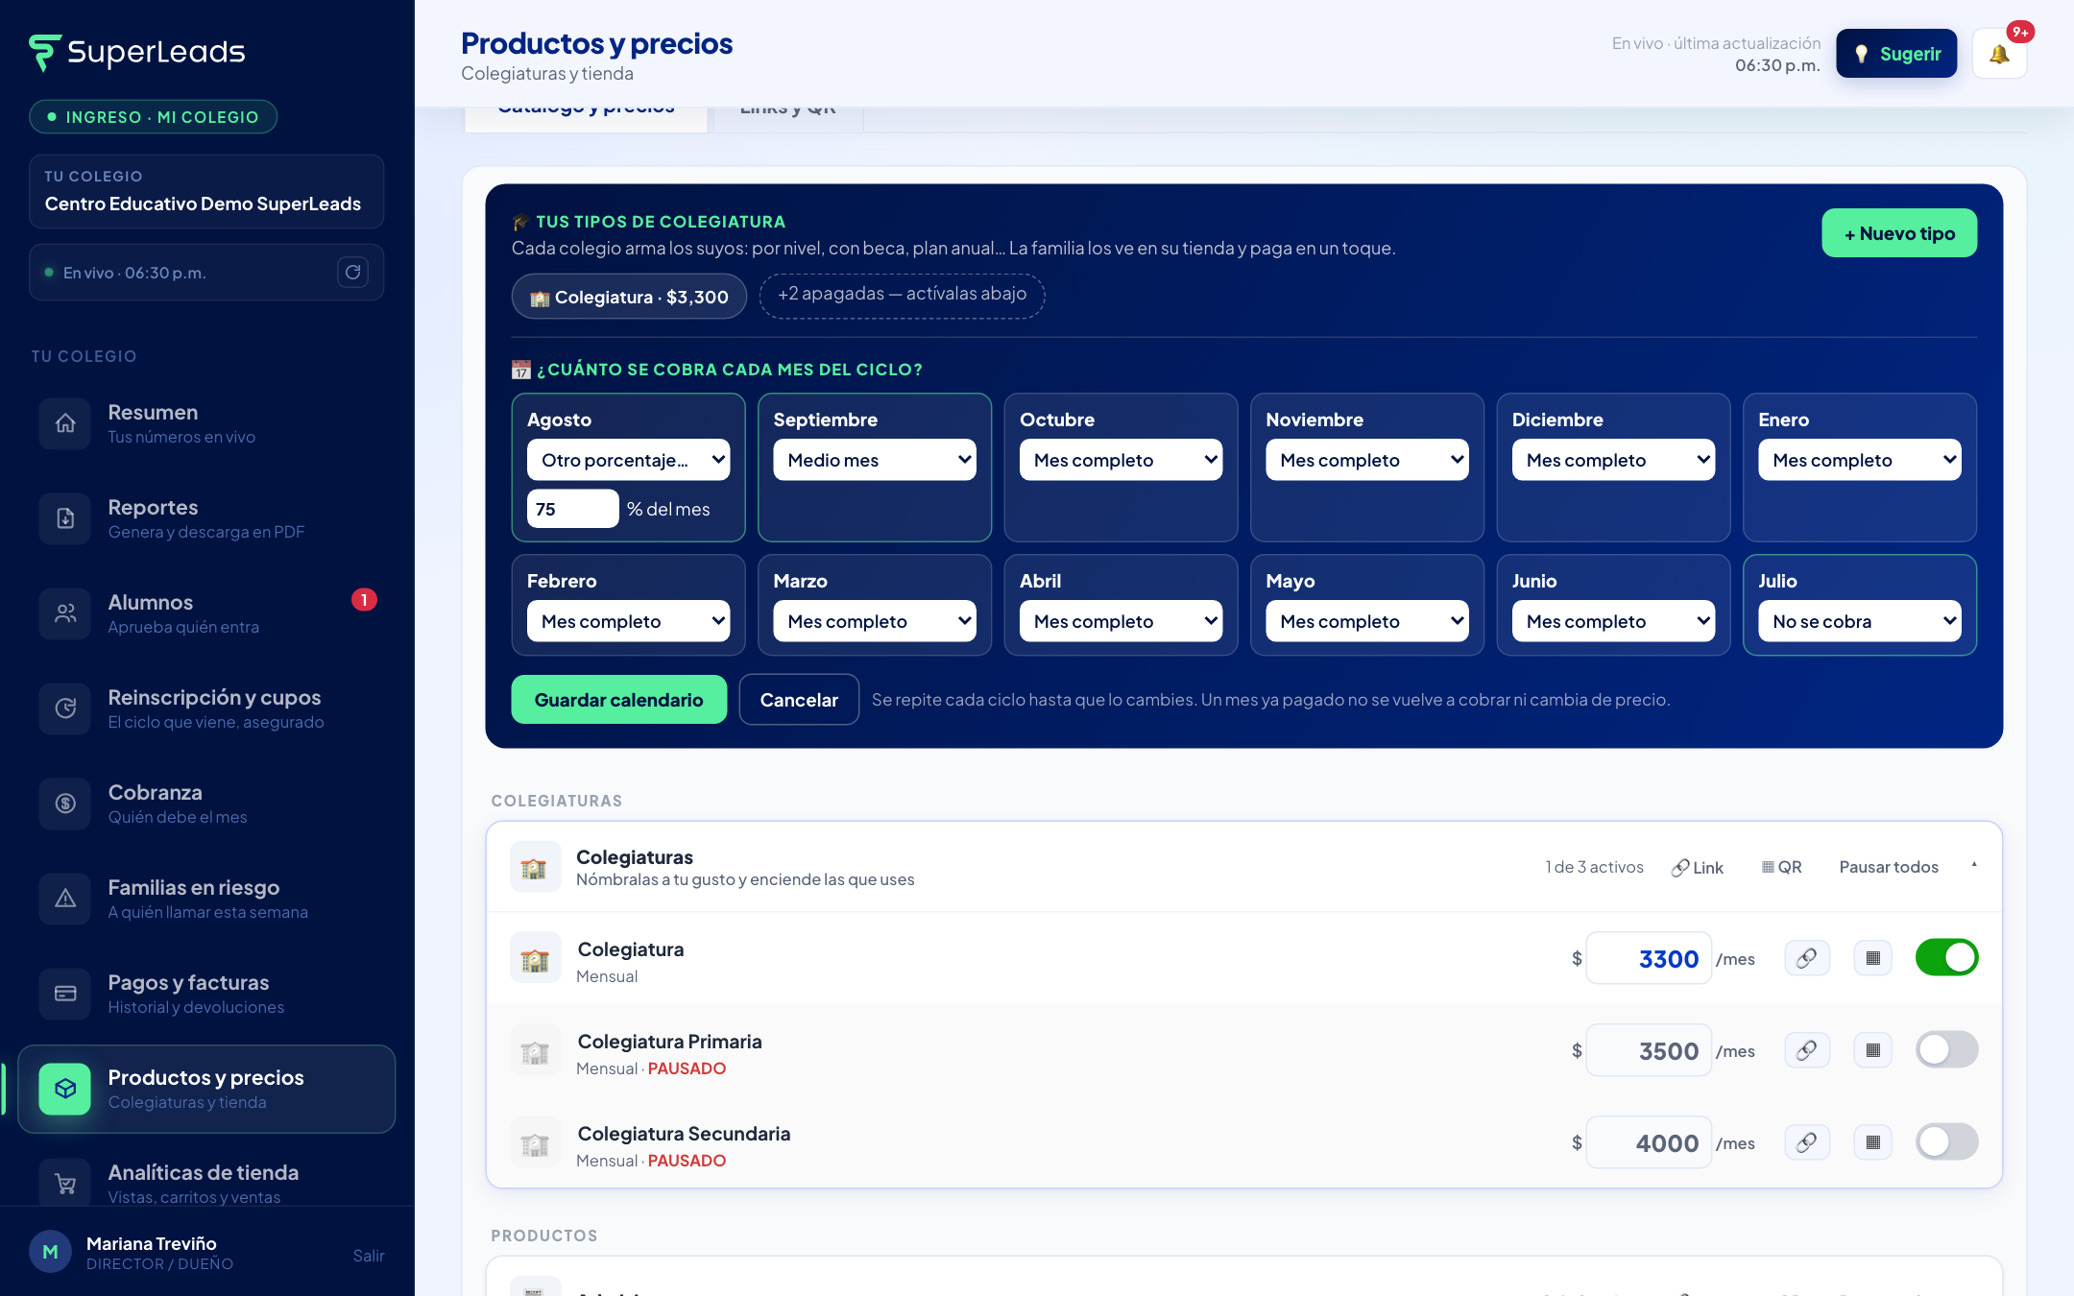Image resolution: width=2074 pixels, height=1296 pixels.
Task: Click the +2 apagadas chip
Action: tap(902, 295)
